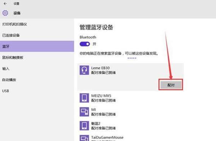The width and height of the screenshot is (216, 141).
Task: Click the back arrow in Settings header
Action: point(5,3)
